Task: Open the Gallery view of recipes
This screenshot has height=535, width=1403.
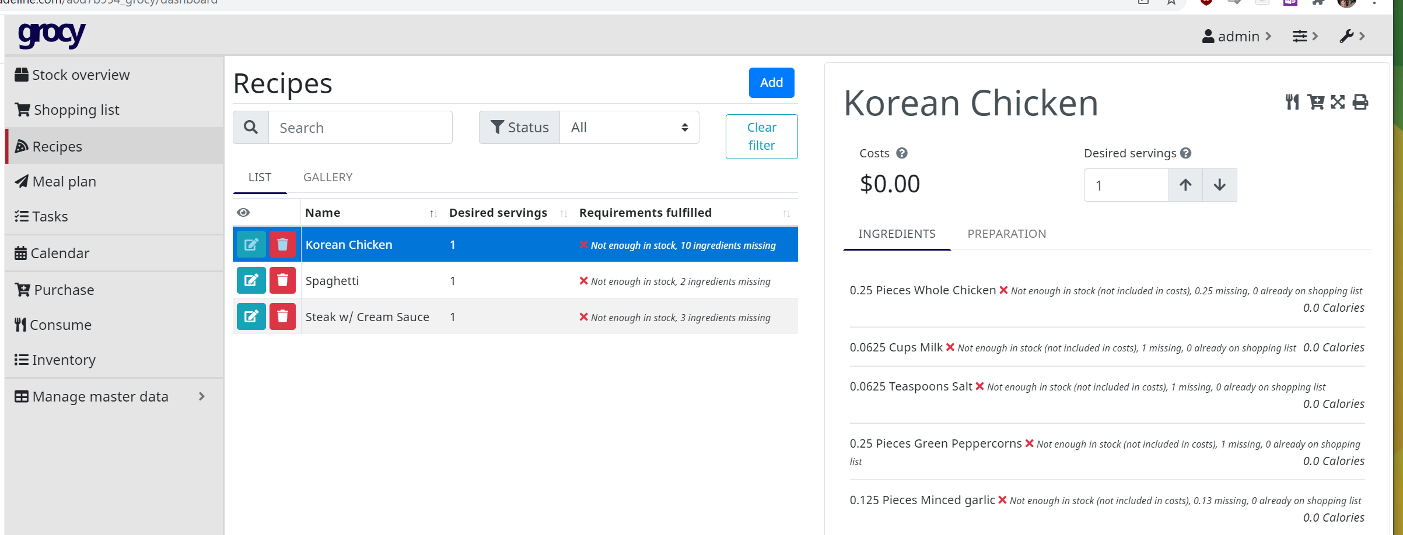Action: (x=327, y=177)
